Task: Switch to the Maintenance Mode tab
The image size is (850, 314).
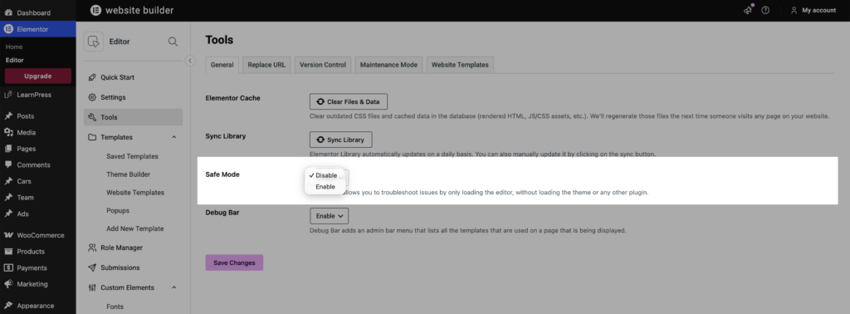Action: tap(388, 65)
